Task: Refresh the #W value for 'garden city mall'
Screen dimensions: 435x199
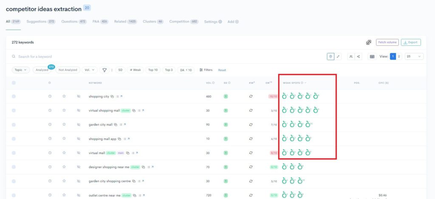Action: click(251, 124)
